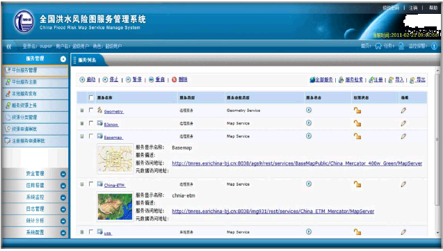
Task: Open the China_ETM_Mercator MapServer URL link
Action: coord(273,211)
